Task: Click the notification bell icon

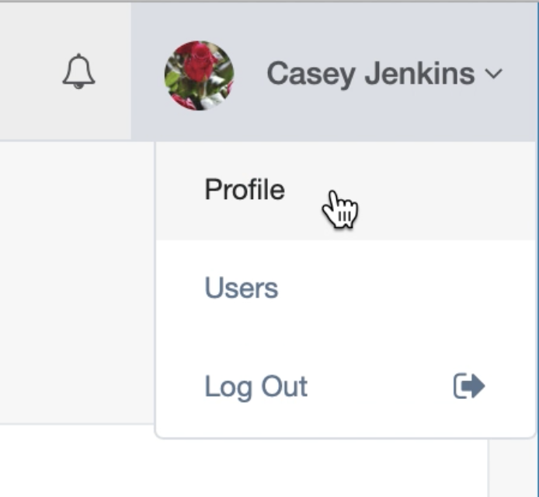Action: click(x=78, y=72)
